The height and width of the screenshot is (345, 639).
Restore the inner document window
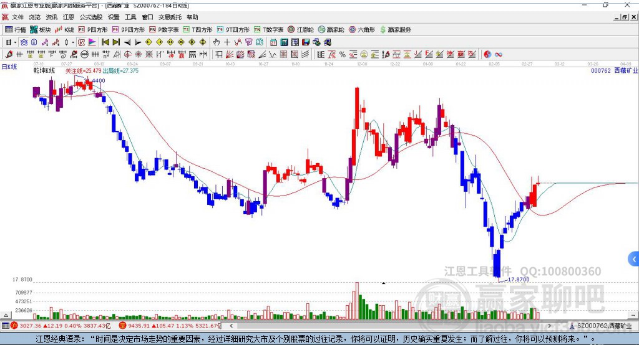coord(625,17)
